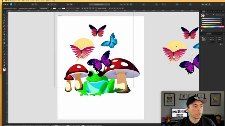Select the Ellipse shape tool

[x=4, y=49]
